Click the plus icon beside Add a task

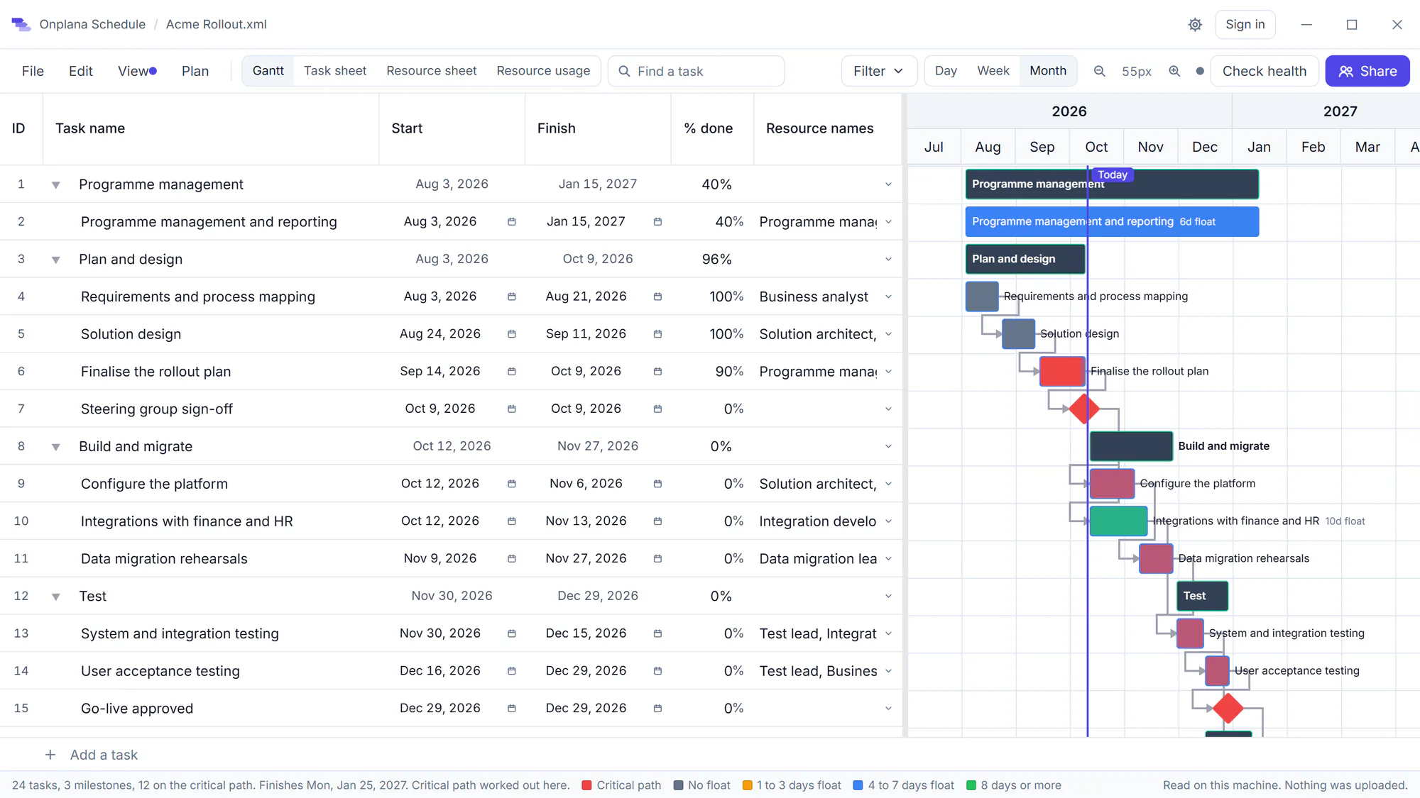pyautogui.click(x=50, y=755)
